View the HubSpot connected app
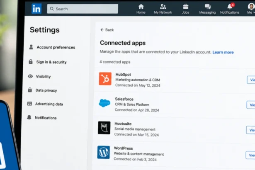 [251, 80]
